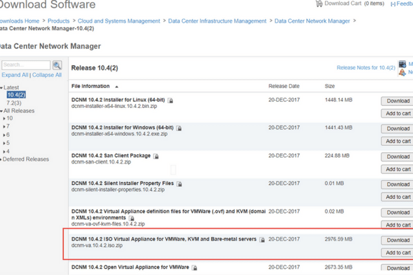Download Silent Installer Property Files
Screen dimensions: 413x275
[x=398, y=184]
